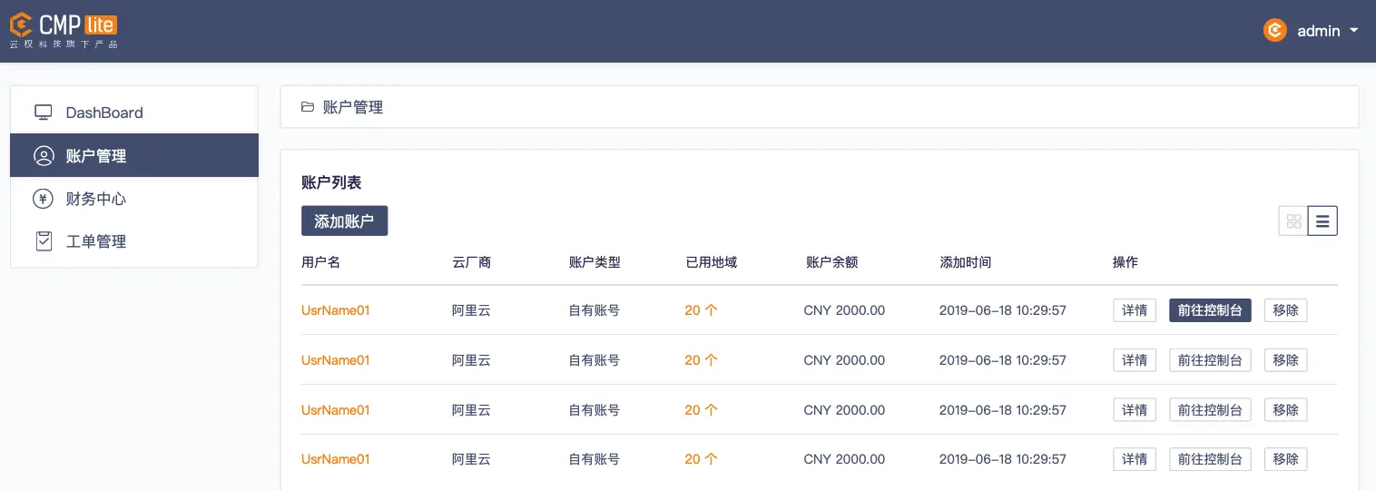
Task: Click the 20 个 link in the fourth row
Action: coord(701,459)
